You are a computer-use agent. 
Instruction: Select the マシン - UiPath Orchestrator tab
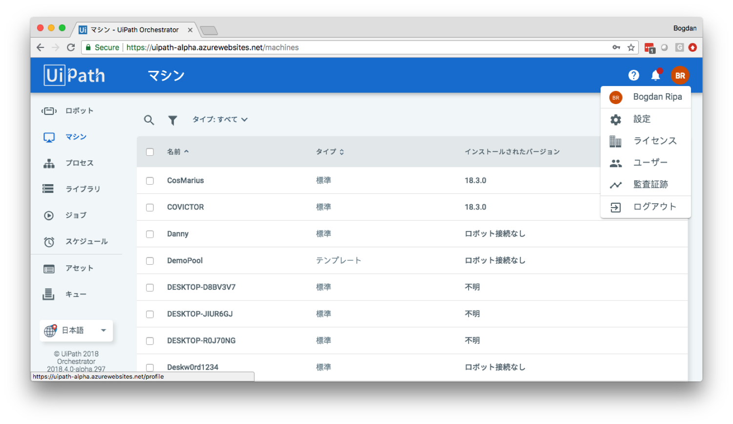click(x=135, y=30)
